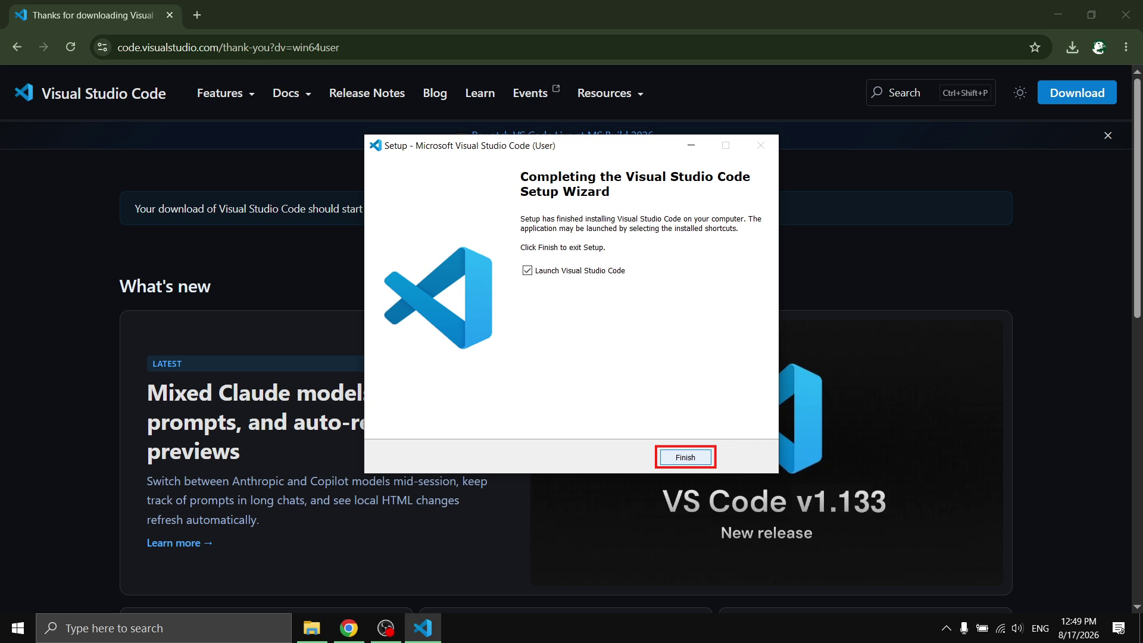Open the Learn page
The height and width of the screenshot is (643, 1143).
click(x=480, y=93)
